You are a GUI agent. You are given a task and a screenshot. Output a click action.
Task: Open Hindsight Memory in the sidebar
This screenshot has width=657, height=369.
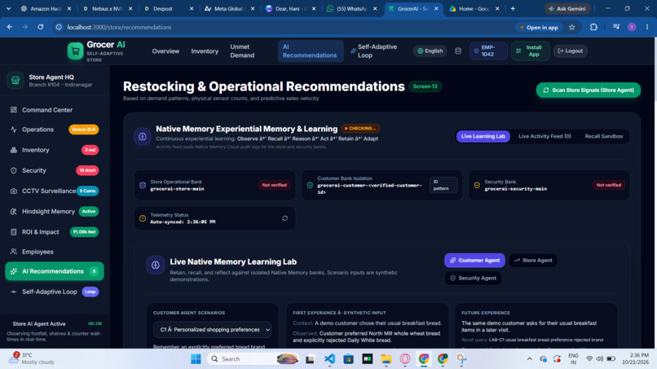[55, 212]
